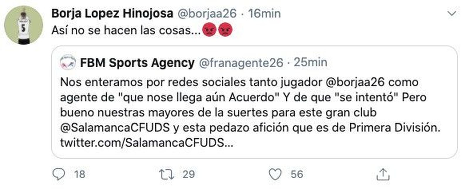The width and height of the screenshot is (469, 189).
Task: Follow the twitter.com/SalamancaCFUDS… link
Action: (147, 143)
